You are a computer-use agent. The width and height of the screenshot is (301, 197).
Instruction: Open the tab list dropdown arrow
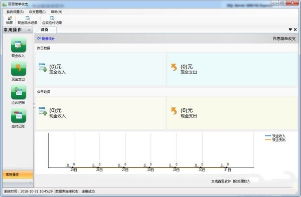(x=290, y=30)
